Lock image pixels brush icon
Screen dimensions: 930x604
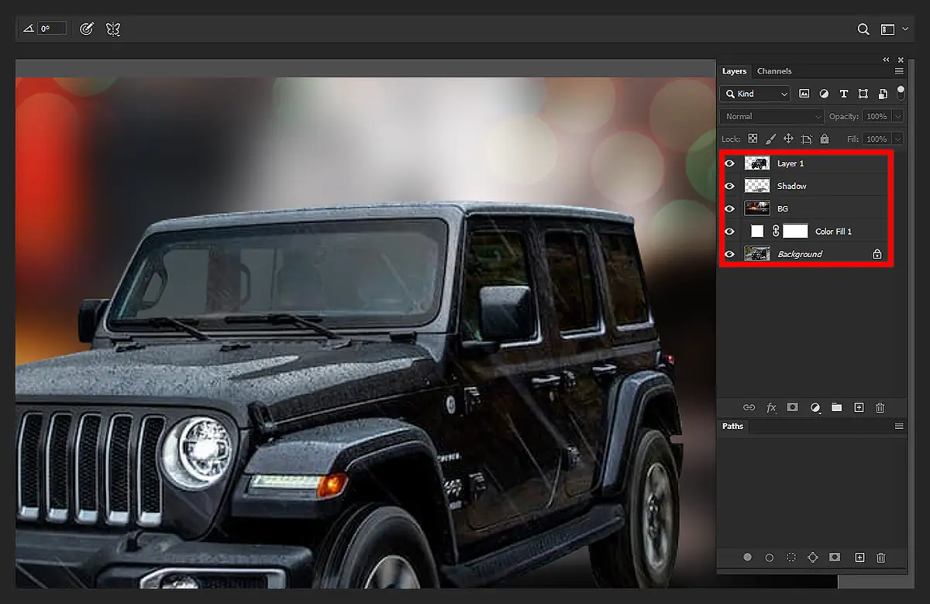[770, 139]
